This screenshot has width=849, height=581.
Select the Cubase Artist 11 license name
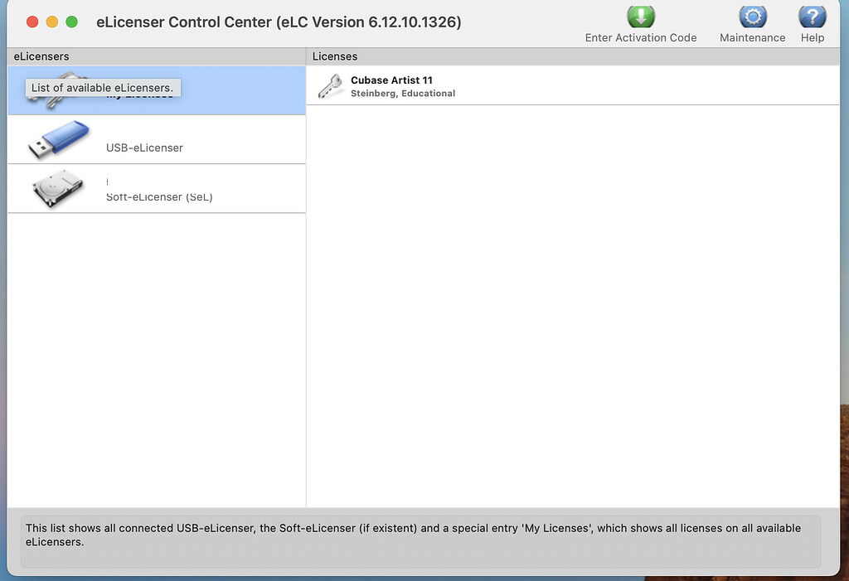click(x=391, y=80)
